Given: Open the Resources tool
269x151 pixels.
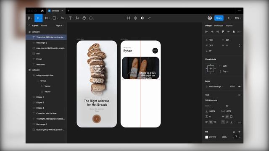Looking at the screenshot, I should click(77, 18).
